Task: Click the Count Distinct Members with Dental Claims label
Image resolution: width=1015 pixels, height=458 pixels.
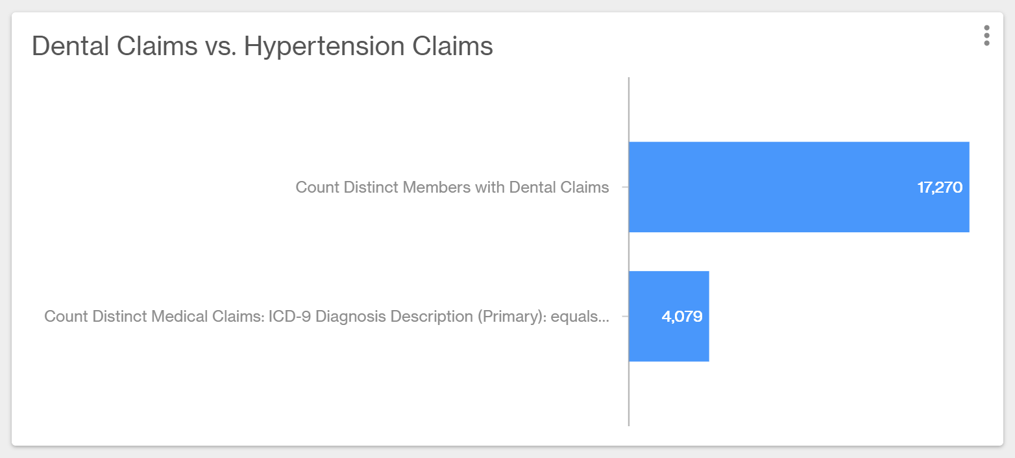Action: pos(452,187)
